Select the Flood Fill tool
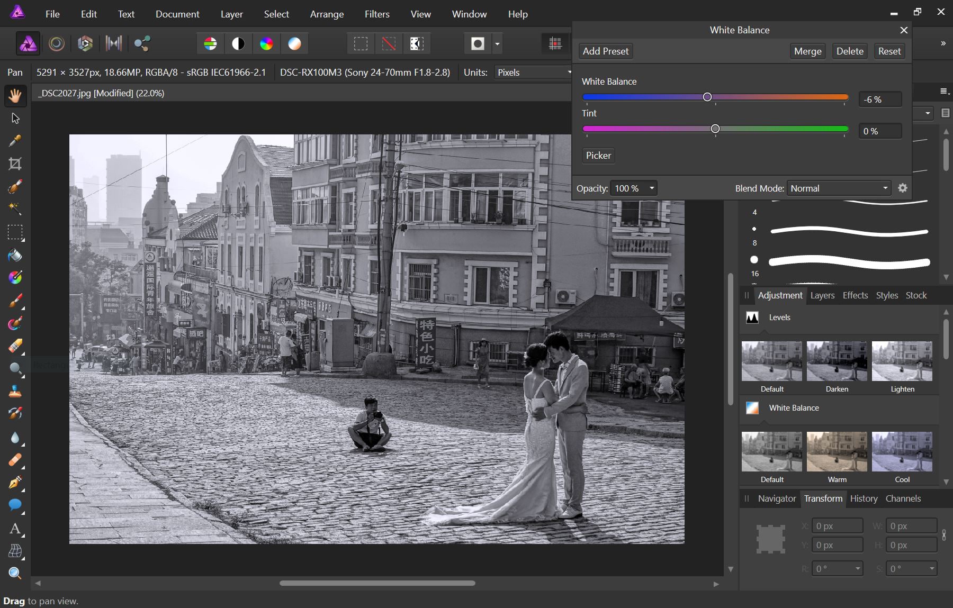 click(15, 256)
